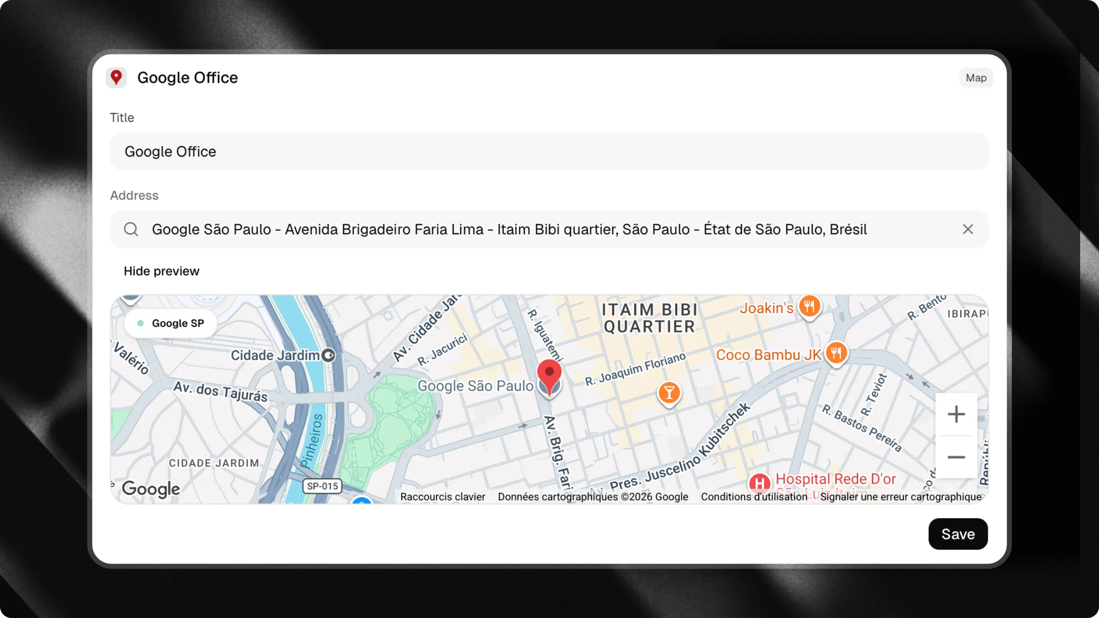Click R. Bastos Pereira street label
1099x618 pixels.
(861, 428)
